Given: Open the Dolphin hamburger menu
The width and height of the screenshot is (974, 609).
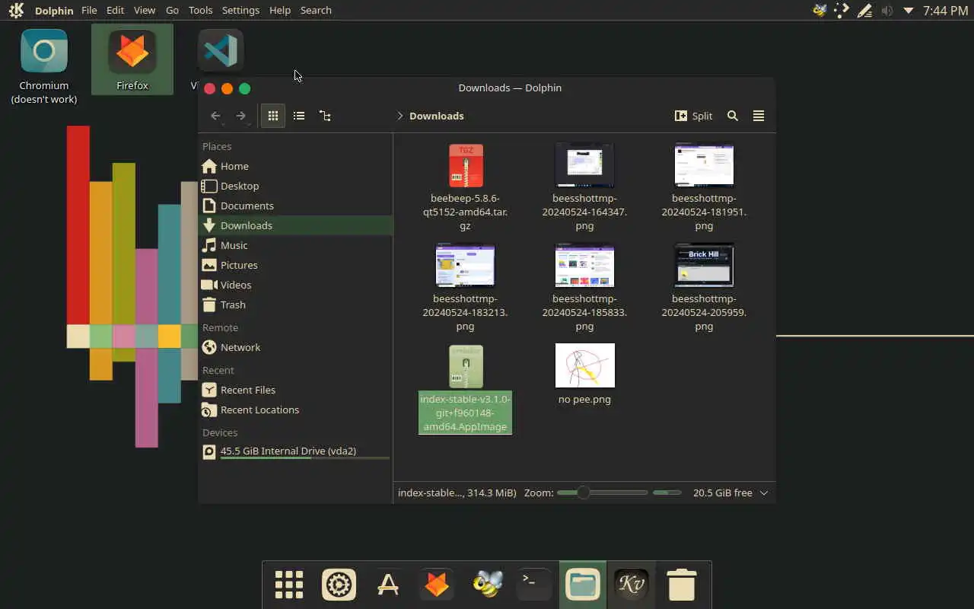Looking at the screenshot, I should point(759,116).
